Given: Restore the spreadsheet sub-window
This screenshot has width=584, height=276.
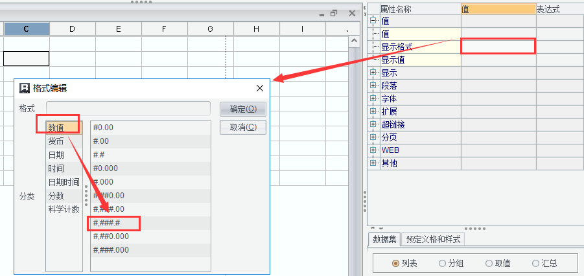Looking at the screenshot, I should [x=334, y=13].
